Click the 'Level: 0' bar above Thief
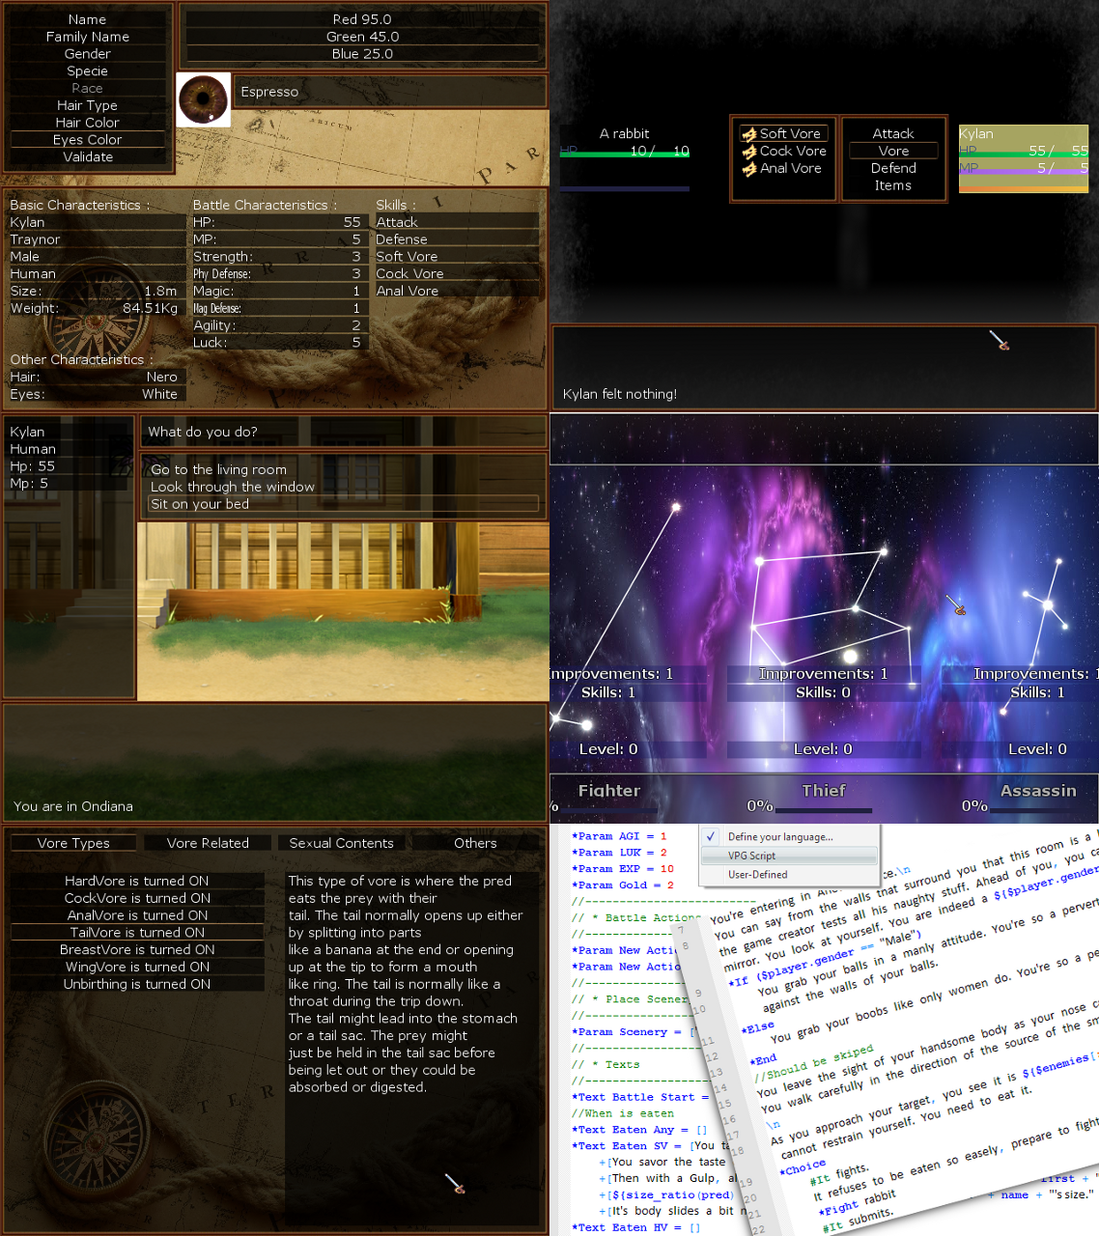Image resolution: width=1099 pixels, height=1236 pixels. click(823, 749)
